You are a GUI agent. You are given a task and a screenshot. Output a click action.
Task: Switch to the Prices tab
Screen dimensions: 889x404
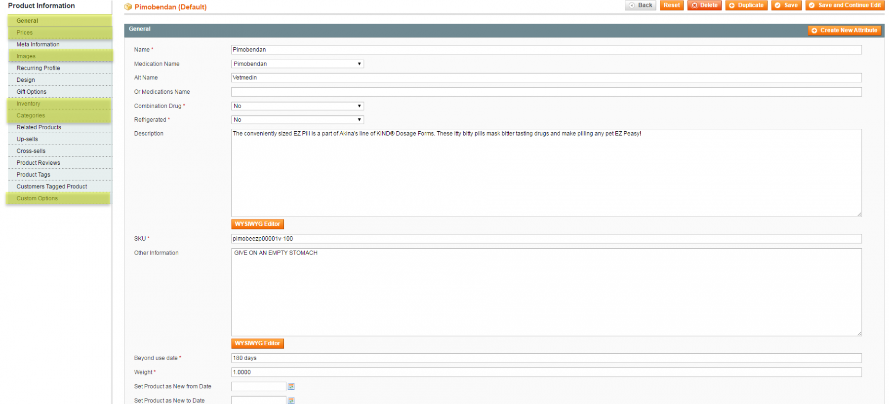coord(25,33)
